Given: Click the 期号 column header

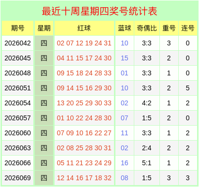Looking at the screenshot, I should (x=18, y=28).
